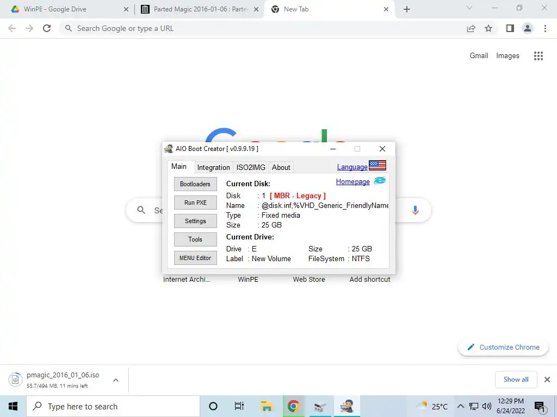Go forward in Chrome
Image resolution: width=557 pixels, height=417 pixels.
[29, 28]
